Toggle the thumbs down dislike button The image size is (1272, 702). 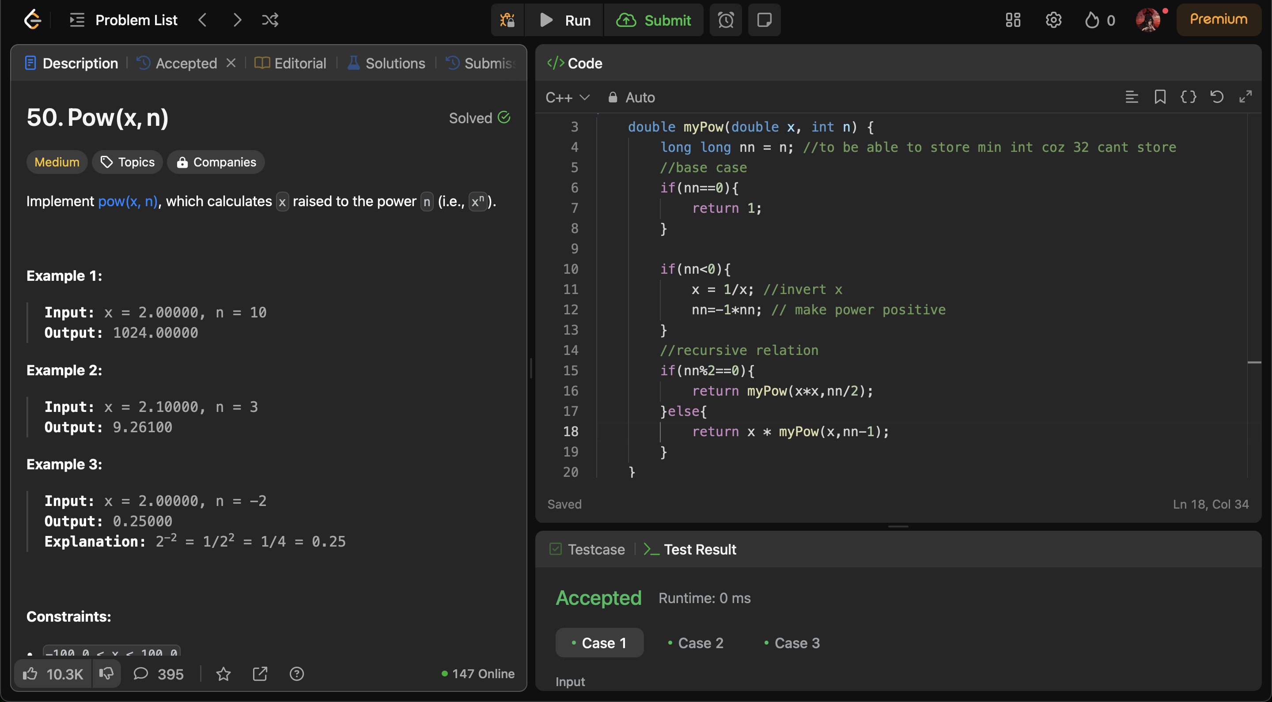[106, 674]
